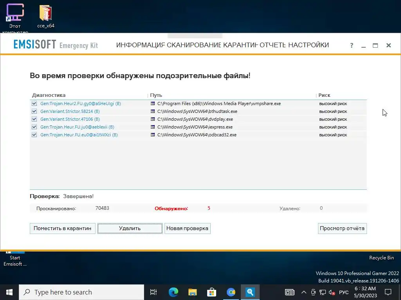Image resolution: width=401 pixels, height=300 pixels.
Task: Toggle checkbox for Gen:Variant.Strictor.58214
Action: (34, 111)
